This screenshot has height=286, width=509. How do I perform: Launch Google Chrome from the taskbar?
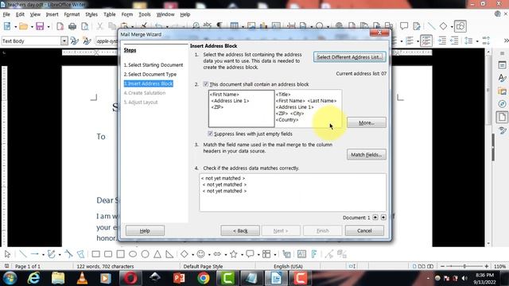click(x=204, y=278)
